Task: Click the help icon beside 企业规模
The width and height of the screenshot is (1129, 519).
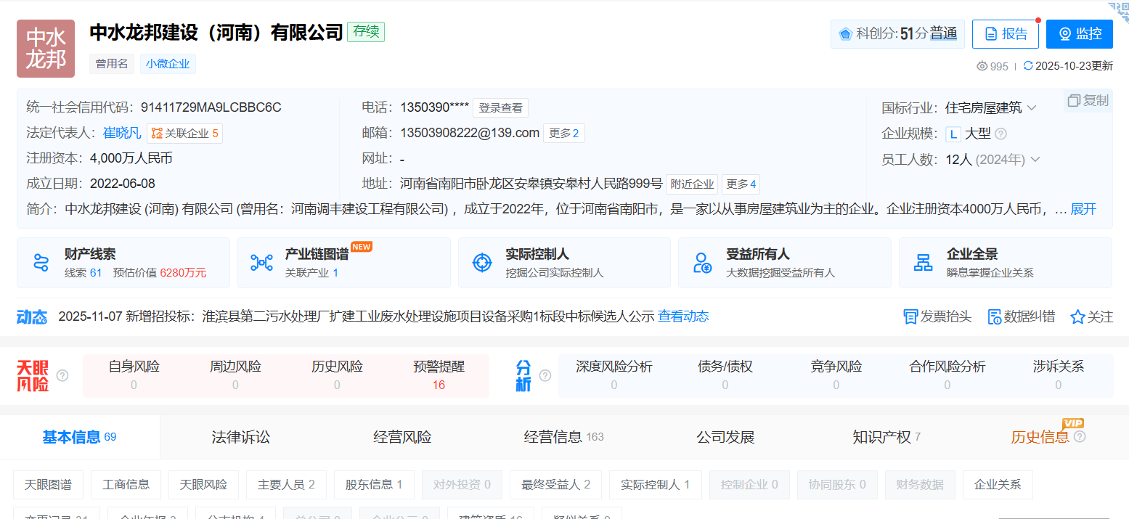Action: point(1000,134)
